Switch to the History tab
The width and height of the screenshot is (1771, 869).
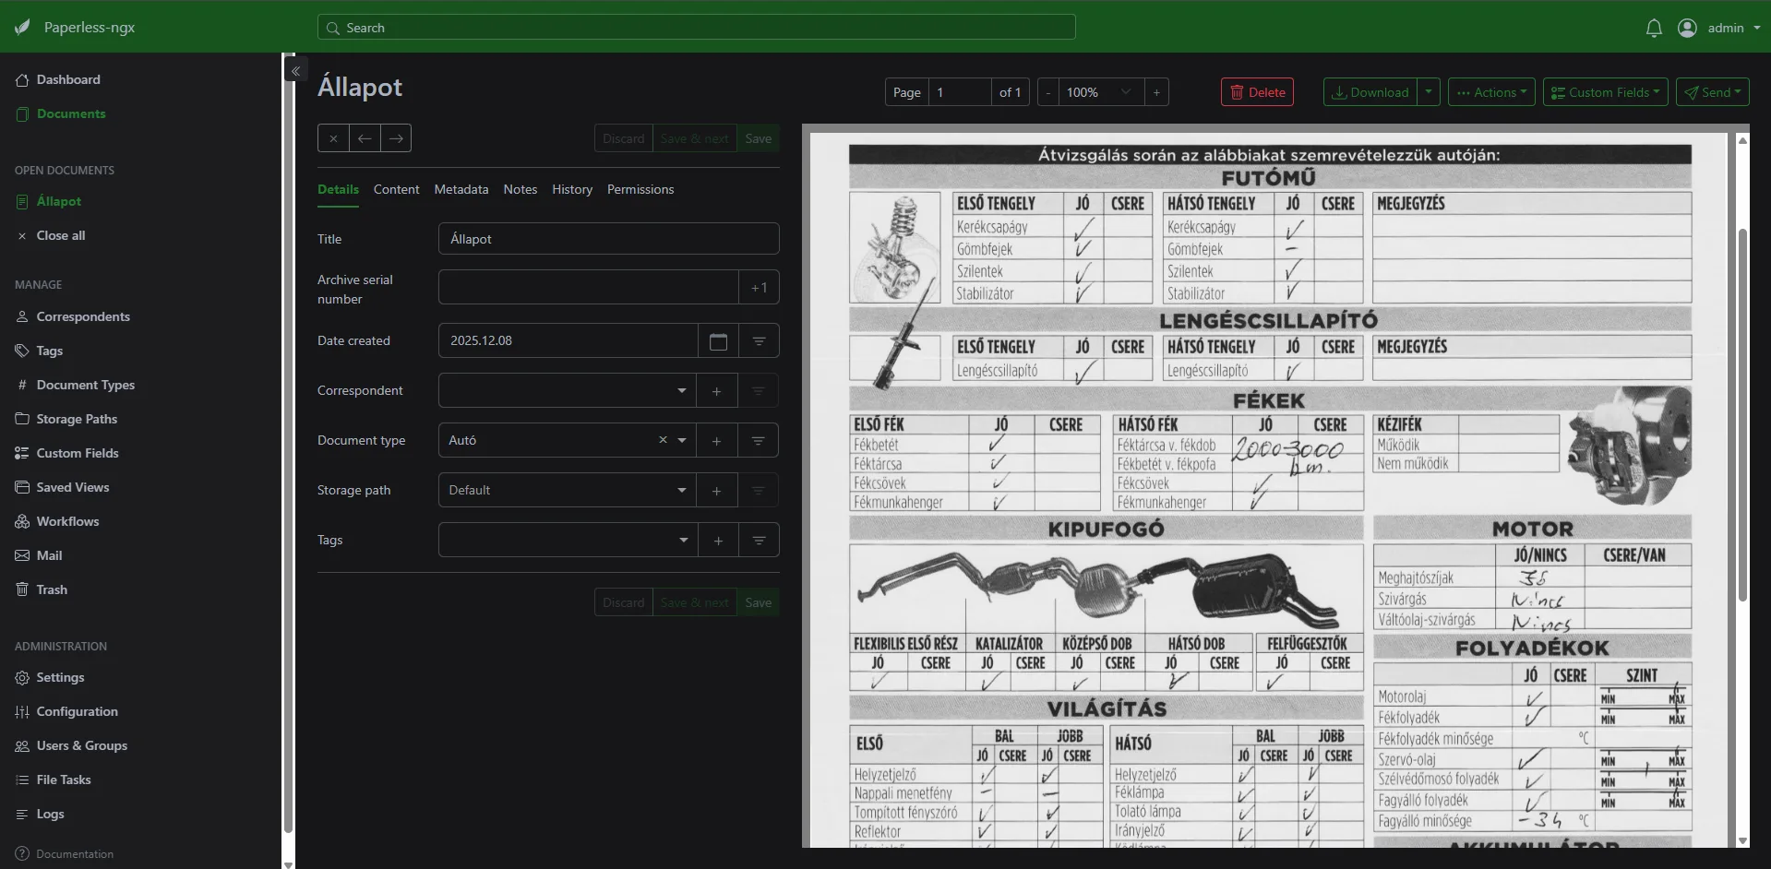572,189
